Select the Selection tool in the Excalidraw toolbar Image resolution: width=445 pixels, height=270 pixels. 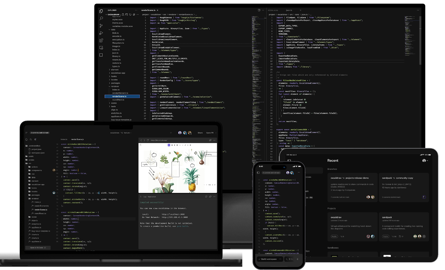[169, 145]
